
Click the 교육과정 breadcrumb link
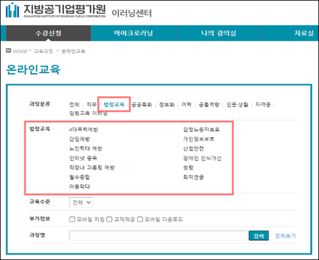(x=43, y=51)
